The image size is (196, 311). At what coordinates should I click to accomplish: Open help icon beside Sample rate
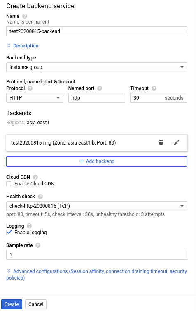point(38,245)
